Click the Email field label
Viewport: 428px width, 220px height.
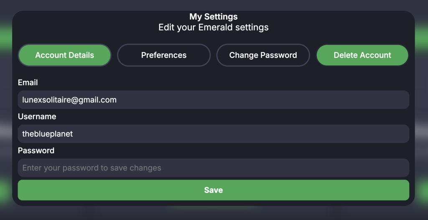(x=28, y=82)
